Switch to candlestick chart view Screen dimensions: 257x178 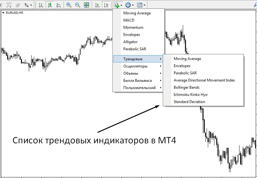pyautogui.click(x=50, y=5)
